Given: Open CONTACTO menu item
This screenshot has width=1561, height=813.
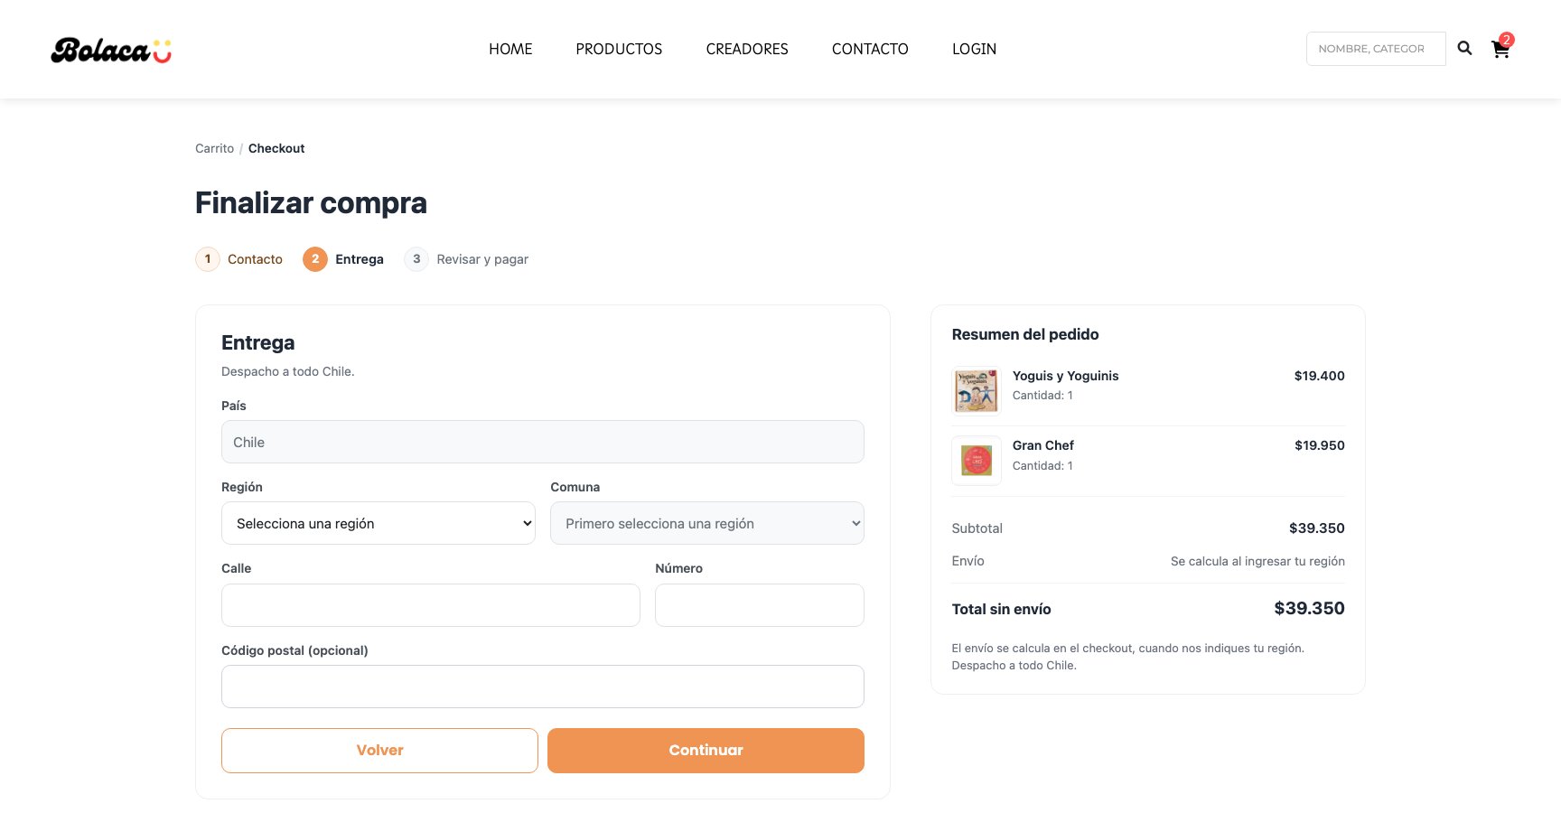Looking at the screenshot, I should point(870,49).
